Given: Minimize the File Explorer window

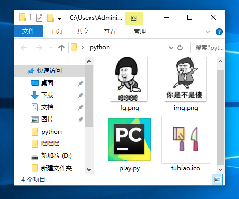Looking at the screenshot, I should pyautogui.click(x=167, y=17).
